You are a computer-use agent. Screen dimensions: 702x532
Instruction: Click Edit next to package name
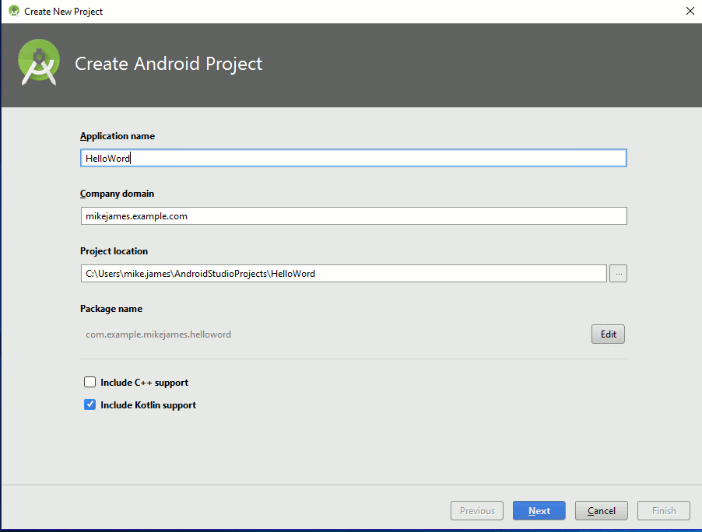(x=608, y=334)
